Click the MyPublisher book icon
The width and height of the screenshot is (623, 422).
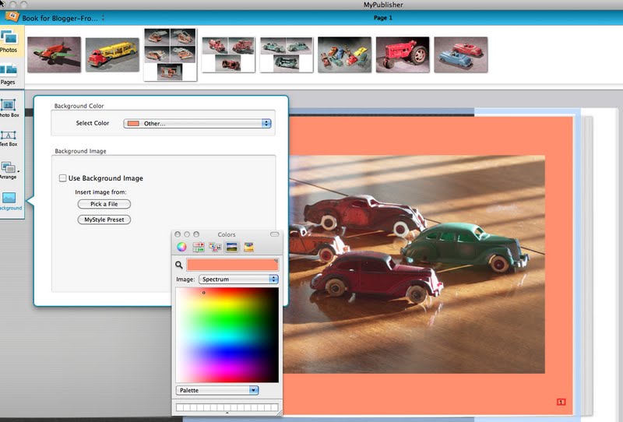click(12, 17)
